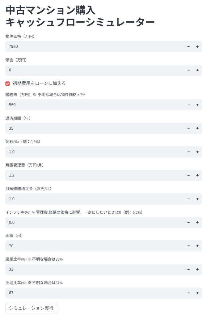Focus the 面積 number input
This screenshot has height=317, width=211.
pos(93,246)
